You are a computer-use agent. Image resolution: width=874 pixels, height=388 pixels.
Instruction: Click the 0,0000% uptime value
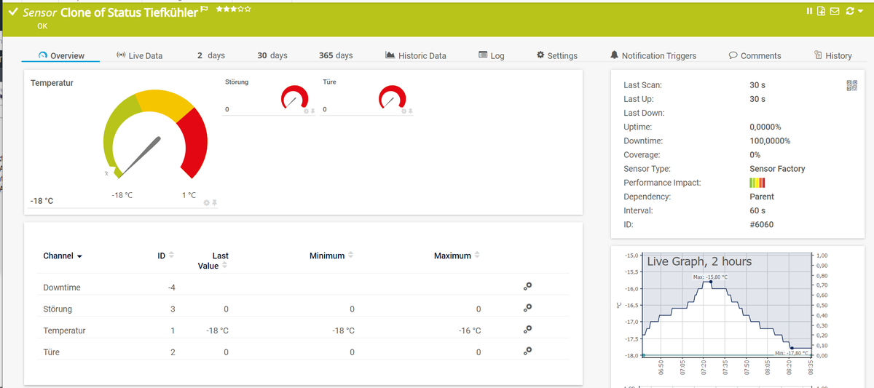tap(765, 127)
